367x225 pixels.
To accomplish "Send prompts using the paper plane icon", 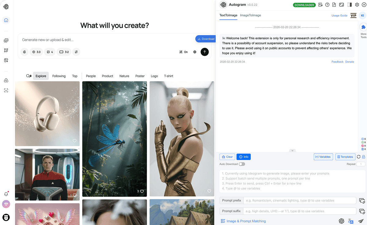I will click(x=361, y=221).
